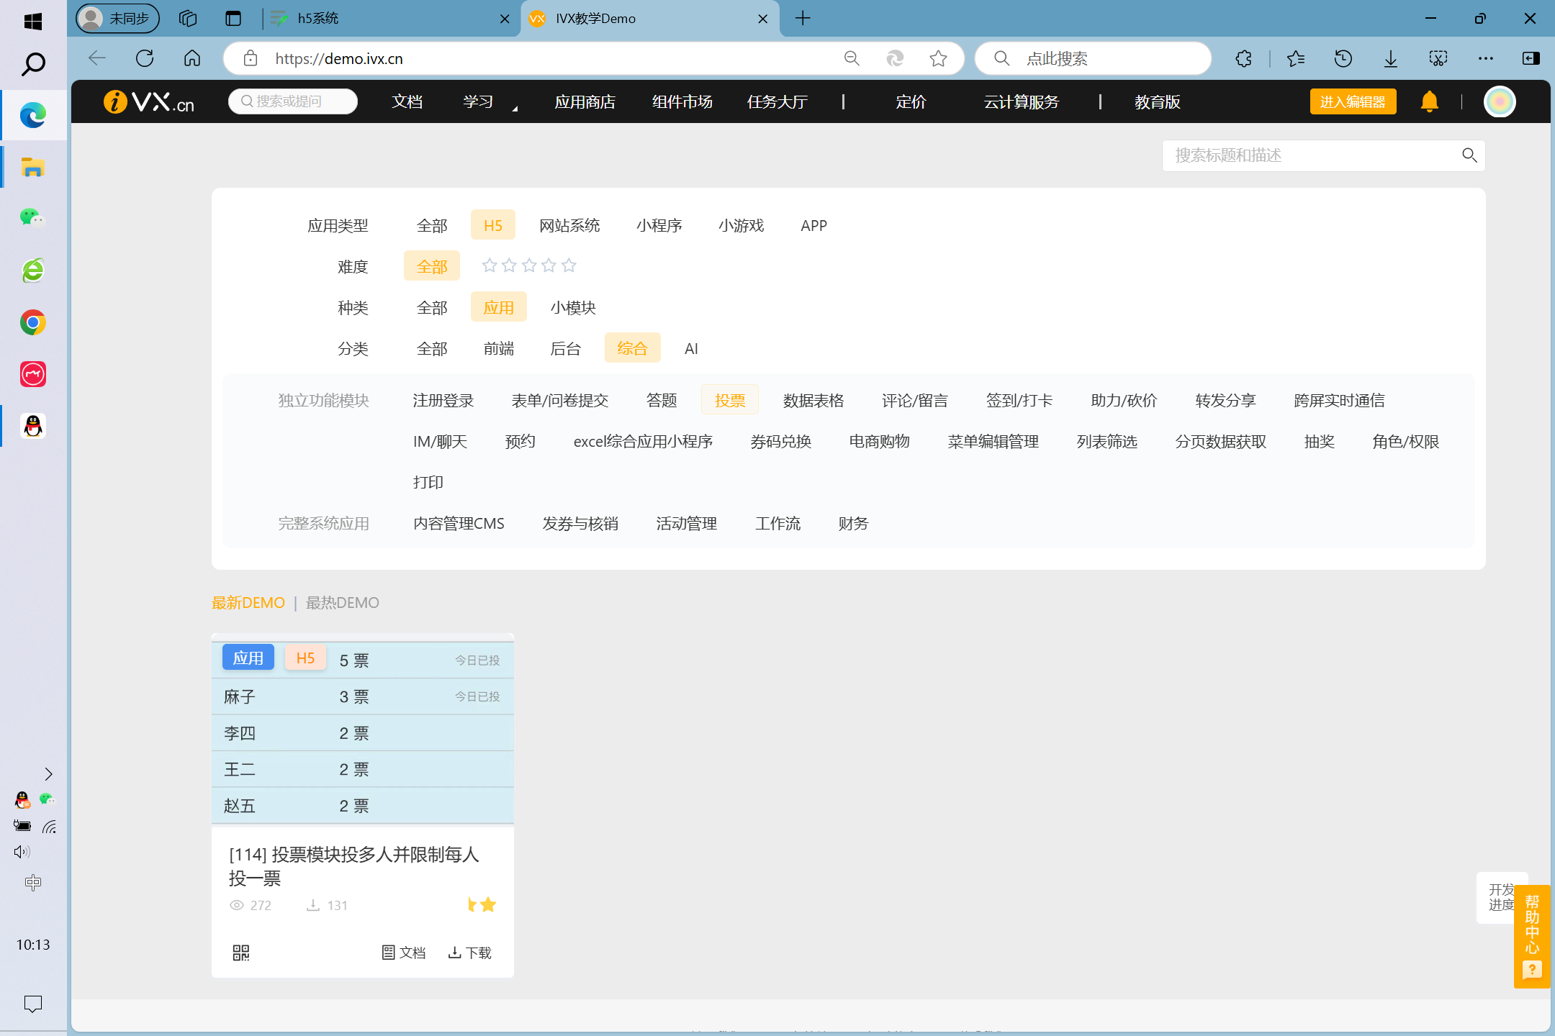This screenshot has width=1555, height=1036.
Task: Open 任务大厅 in top navigation
Action: coord(777,101)
